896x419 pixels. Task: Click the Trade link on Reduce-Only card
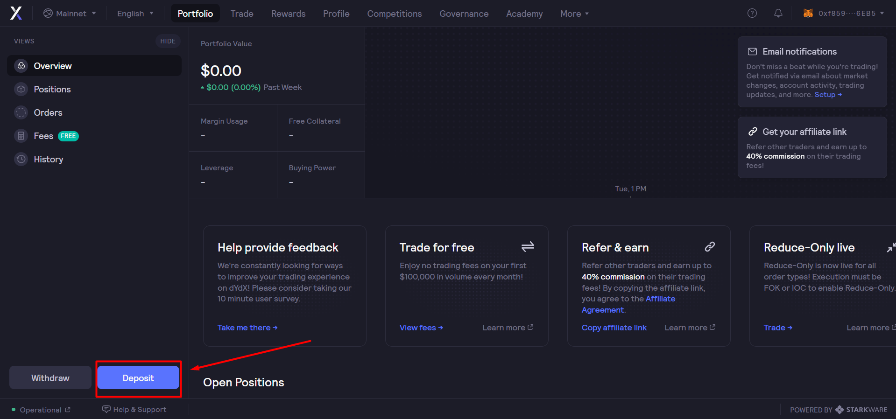[x=778, y=328]
